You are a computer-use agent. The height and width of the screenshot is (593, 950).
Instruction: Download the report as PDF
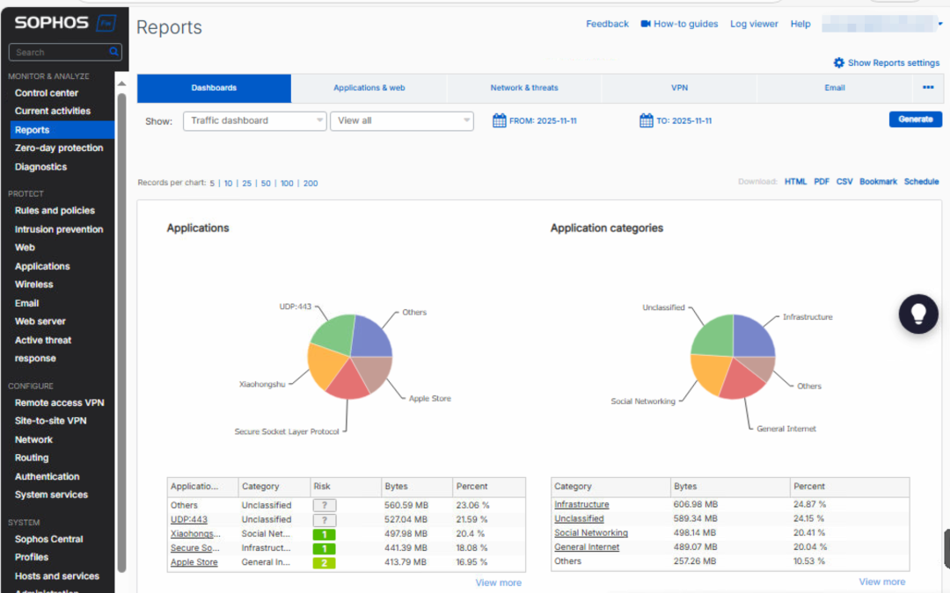[821, 182]
